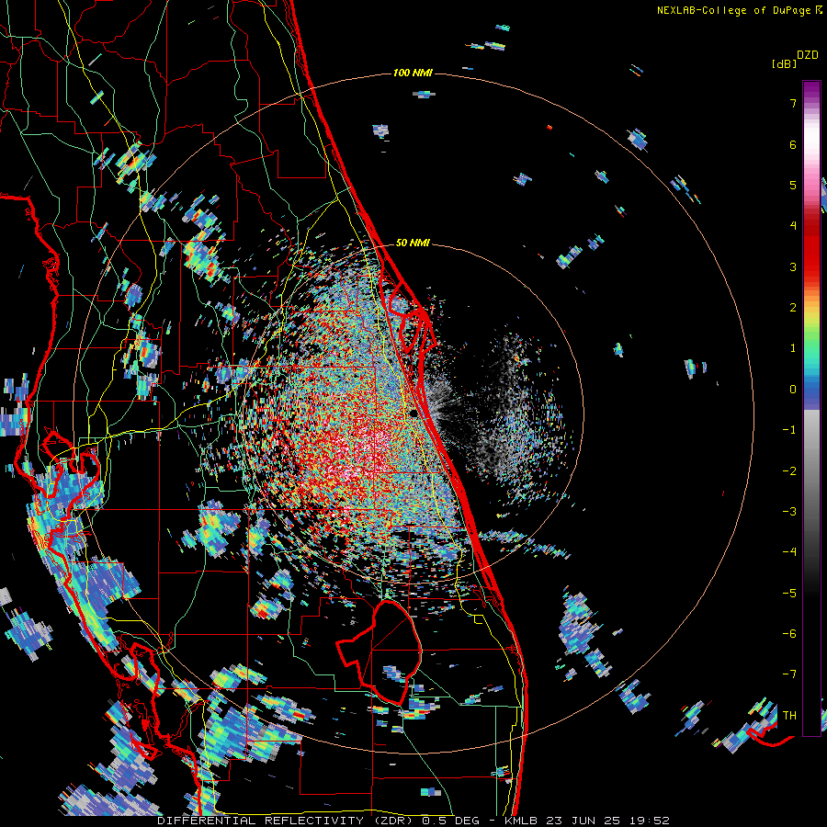The height and width of the screenshot is (827, 827).
Task: Click the -7 tick on ZDR scale
Action: click(789, 674)
